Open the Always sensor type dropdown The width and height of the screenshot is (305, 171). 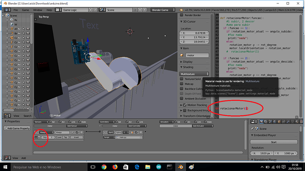(x=46, y=132)
